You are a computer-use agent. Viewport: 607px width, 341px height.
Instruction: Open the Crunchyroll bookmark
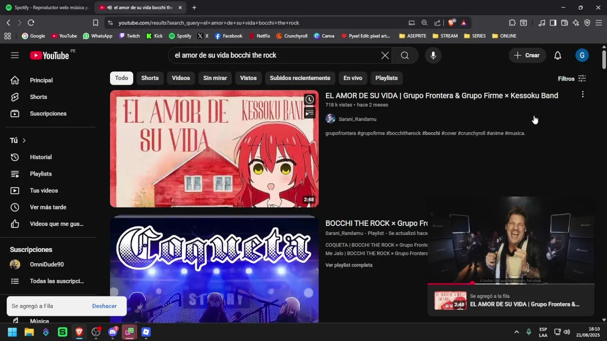(292, 36)
